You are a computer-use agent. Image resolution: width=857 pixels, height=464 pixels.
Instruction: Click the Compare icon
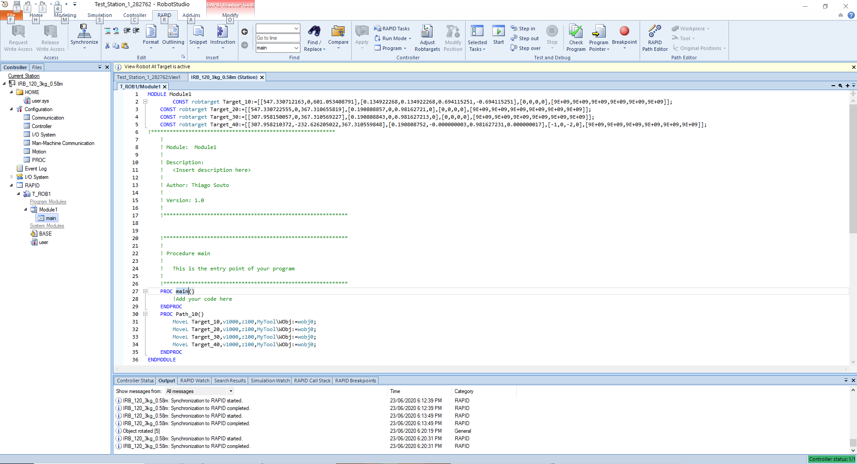pyautogui.click(x=338, y=32)
